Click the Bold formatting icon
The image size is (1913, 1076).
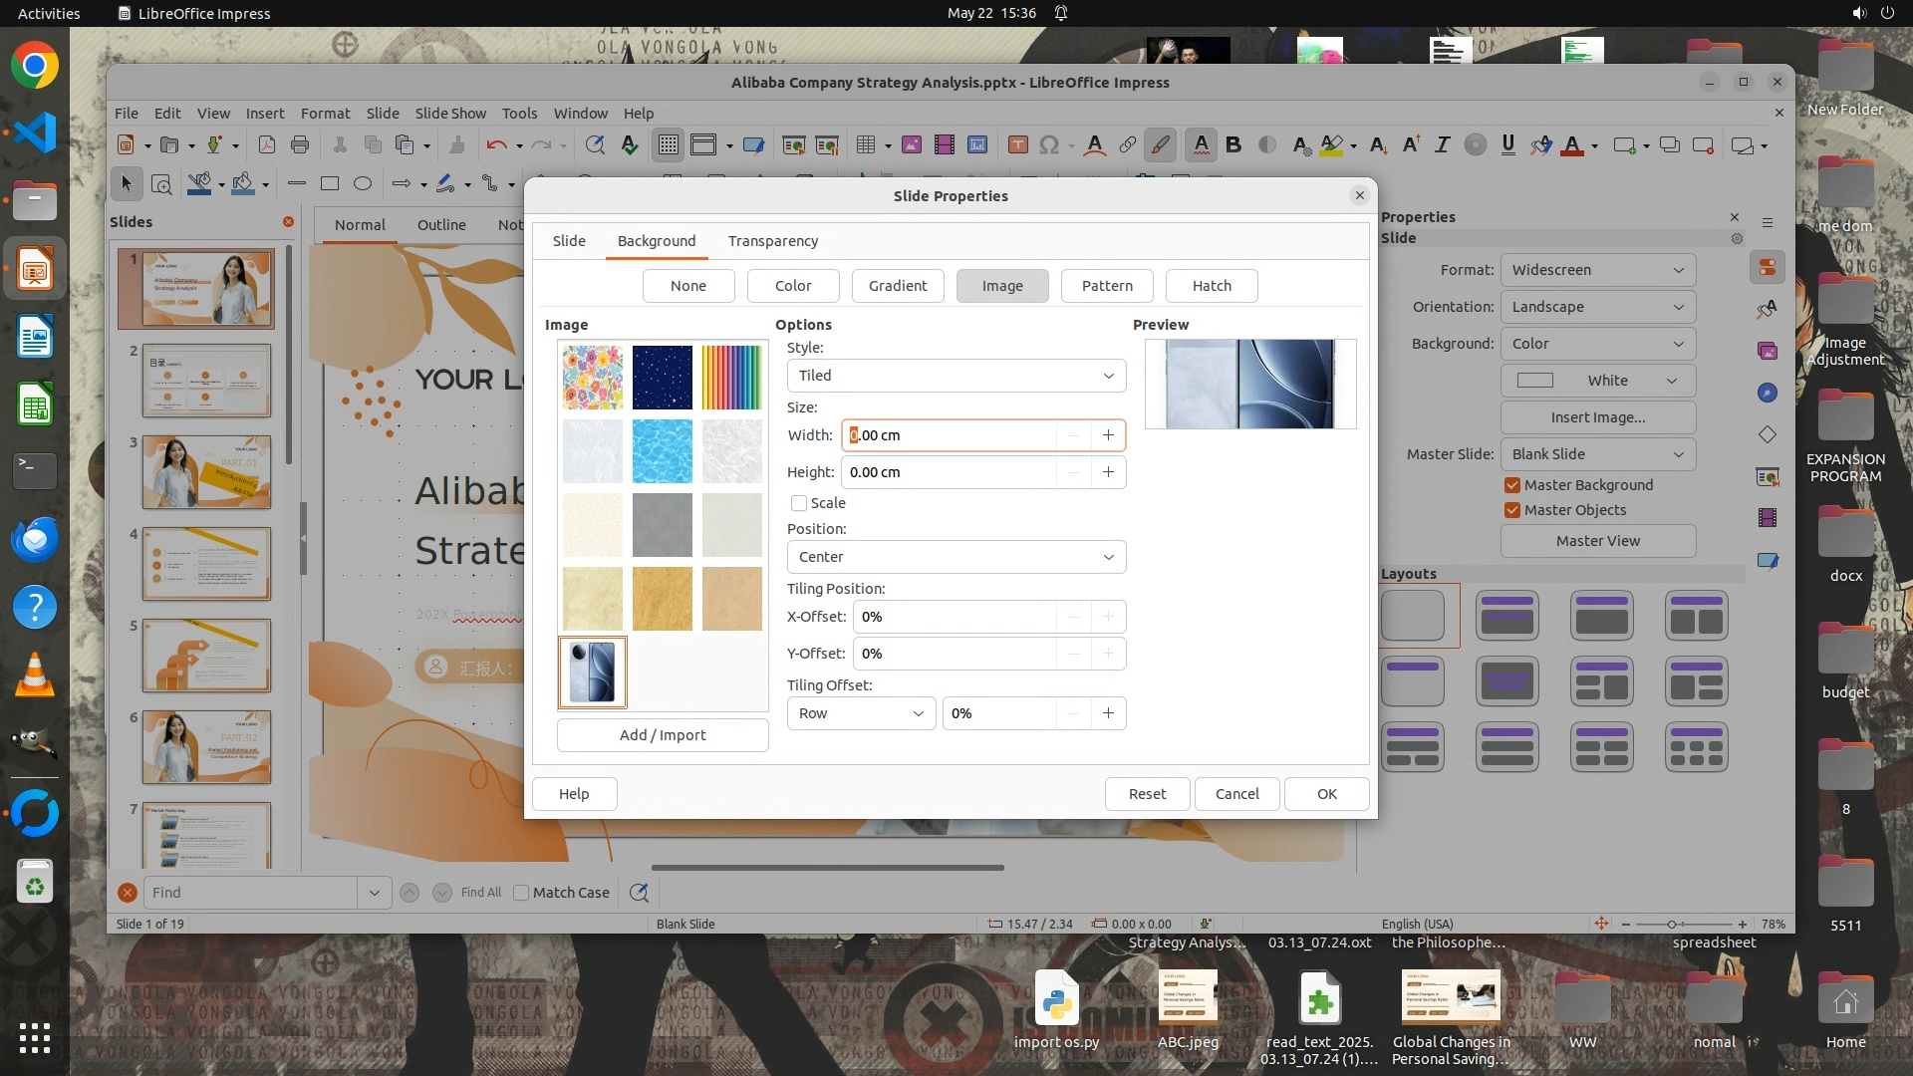tap(1233, 145)
